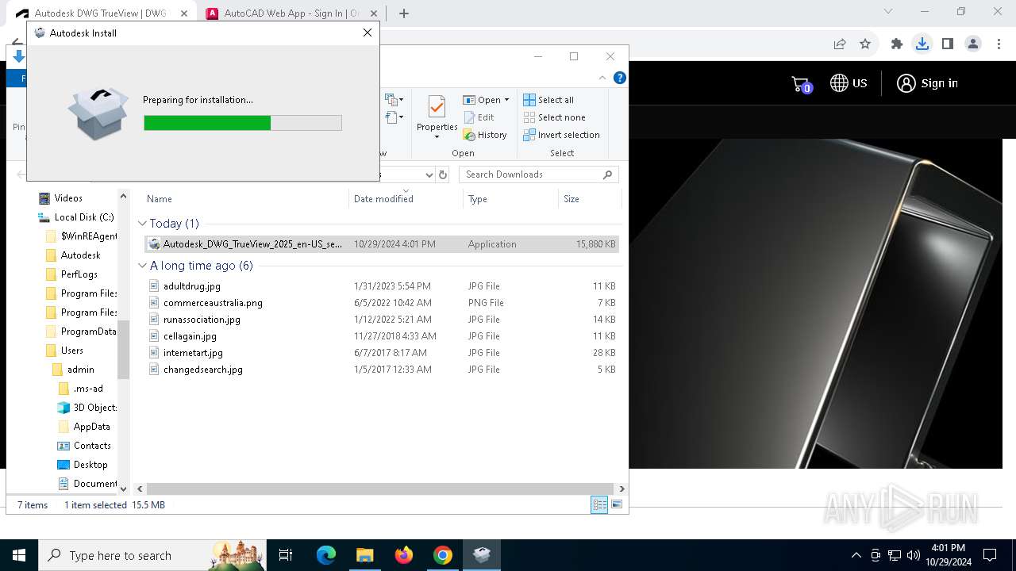Open the Autodesk shopping cart

[802, 83]
